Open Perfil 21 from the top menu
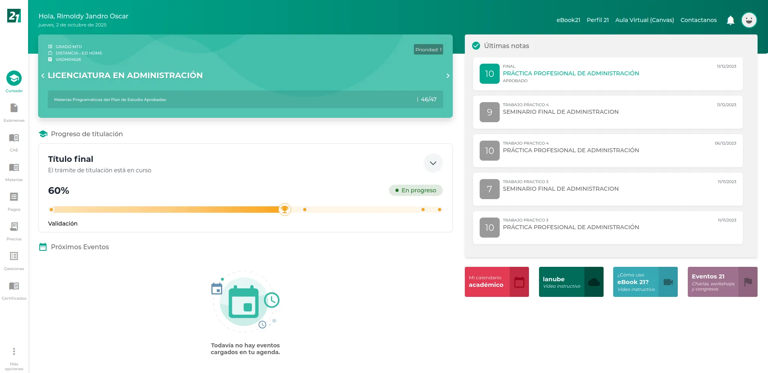768x373 pixels. point(597,20)
